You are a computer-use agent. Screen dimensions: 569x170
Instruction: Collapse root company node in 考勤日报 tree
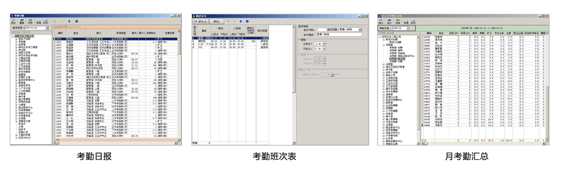pyautogui.click(x=12, y=36)
